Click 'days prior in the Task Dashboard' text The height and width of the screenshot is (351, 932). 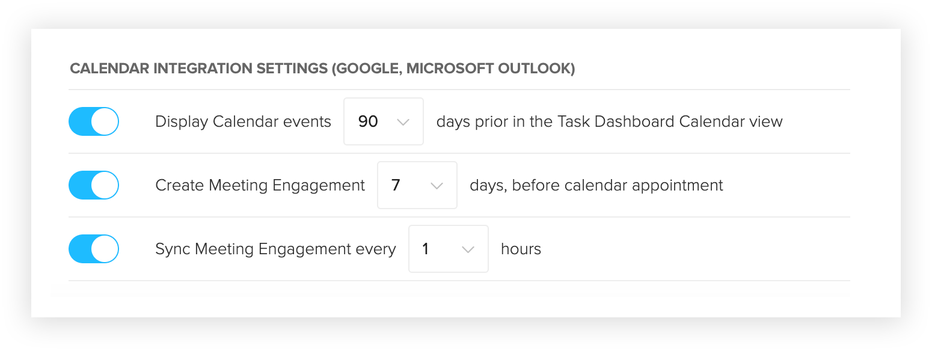(556, 121)
